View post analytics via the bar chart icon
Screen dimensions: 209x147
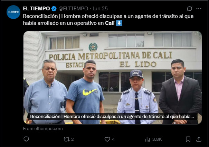pos(148,139)
